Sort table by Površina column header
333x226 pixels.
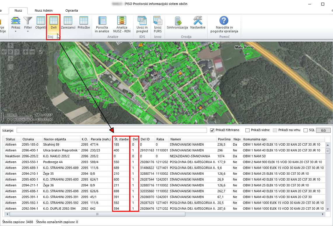(x=224, y=139)
